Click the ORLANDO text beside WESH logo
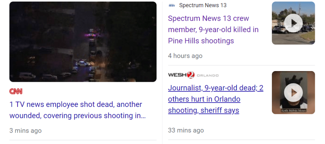This screenshot has width=325, height=144. tap(207, 75)
